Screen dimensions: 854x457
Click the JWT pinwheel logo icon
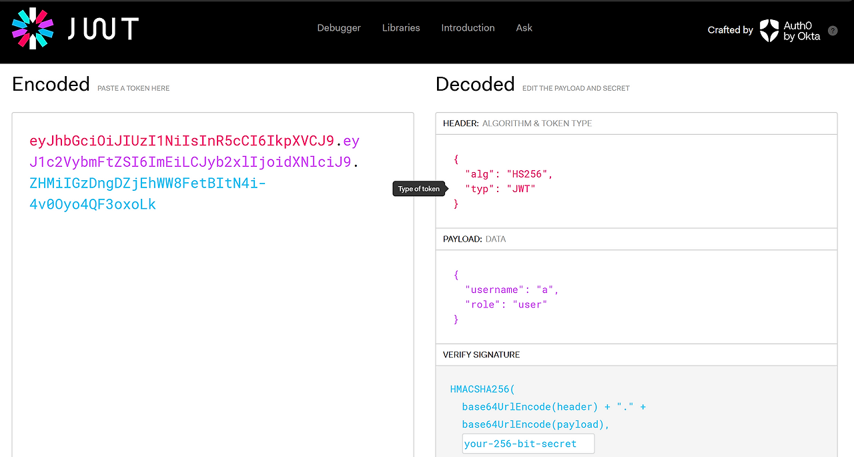pos(32,28)
